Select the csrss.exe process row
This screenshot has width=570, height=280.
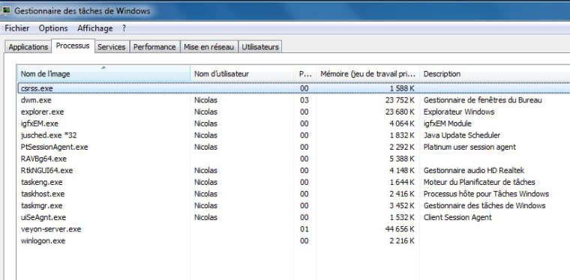pos(294,88)
